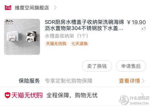Tap 专享定制化购物保障 description text
The width and height of the screenshot is (150, 106).
click(68, 81)
